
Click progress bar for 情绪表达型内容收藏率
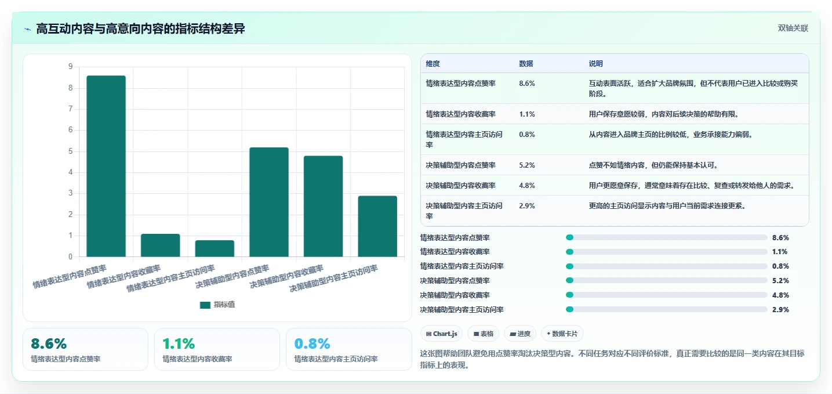(667, 252)
